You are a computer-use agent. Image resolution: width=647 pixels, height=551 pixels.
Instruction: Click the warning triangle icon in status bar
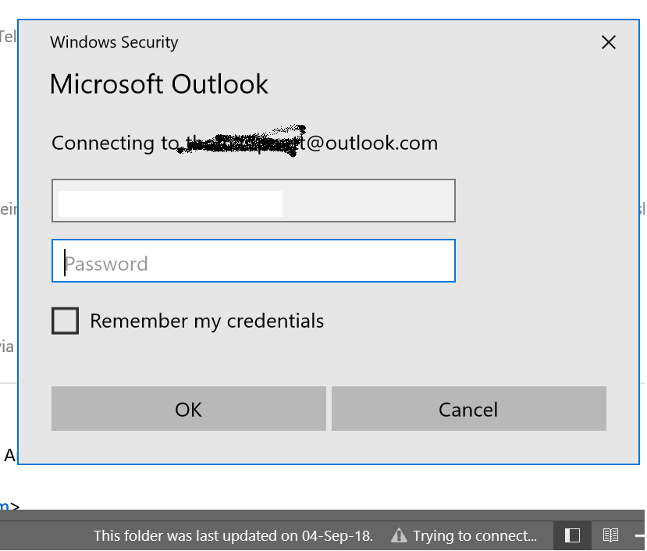399,535
